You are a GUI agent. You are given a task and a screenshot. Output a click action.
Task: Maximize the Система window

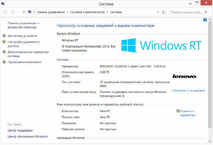(x=197, y=3)
